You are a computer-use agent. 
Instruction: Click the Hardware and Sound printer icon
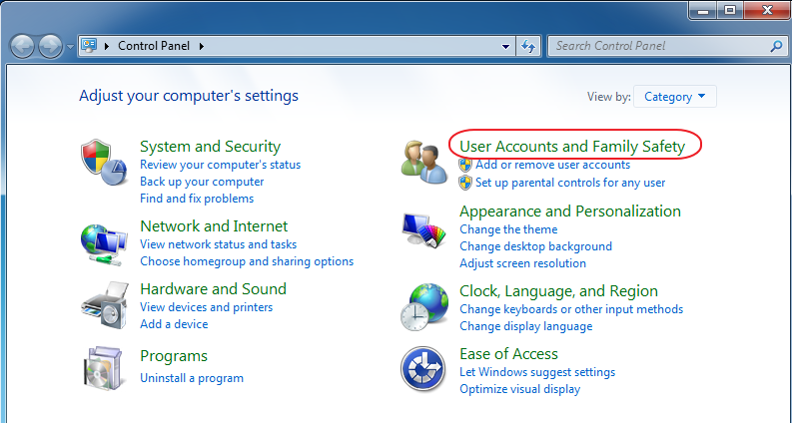[x=104, y=306]
